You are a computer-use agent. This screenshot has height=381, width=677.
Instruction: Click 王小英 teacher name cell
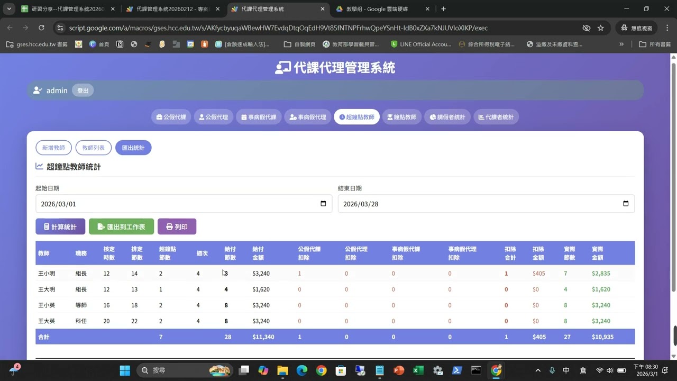(47, 305)
